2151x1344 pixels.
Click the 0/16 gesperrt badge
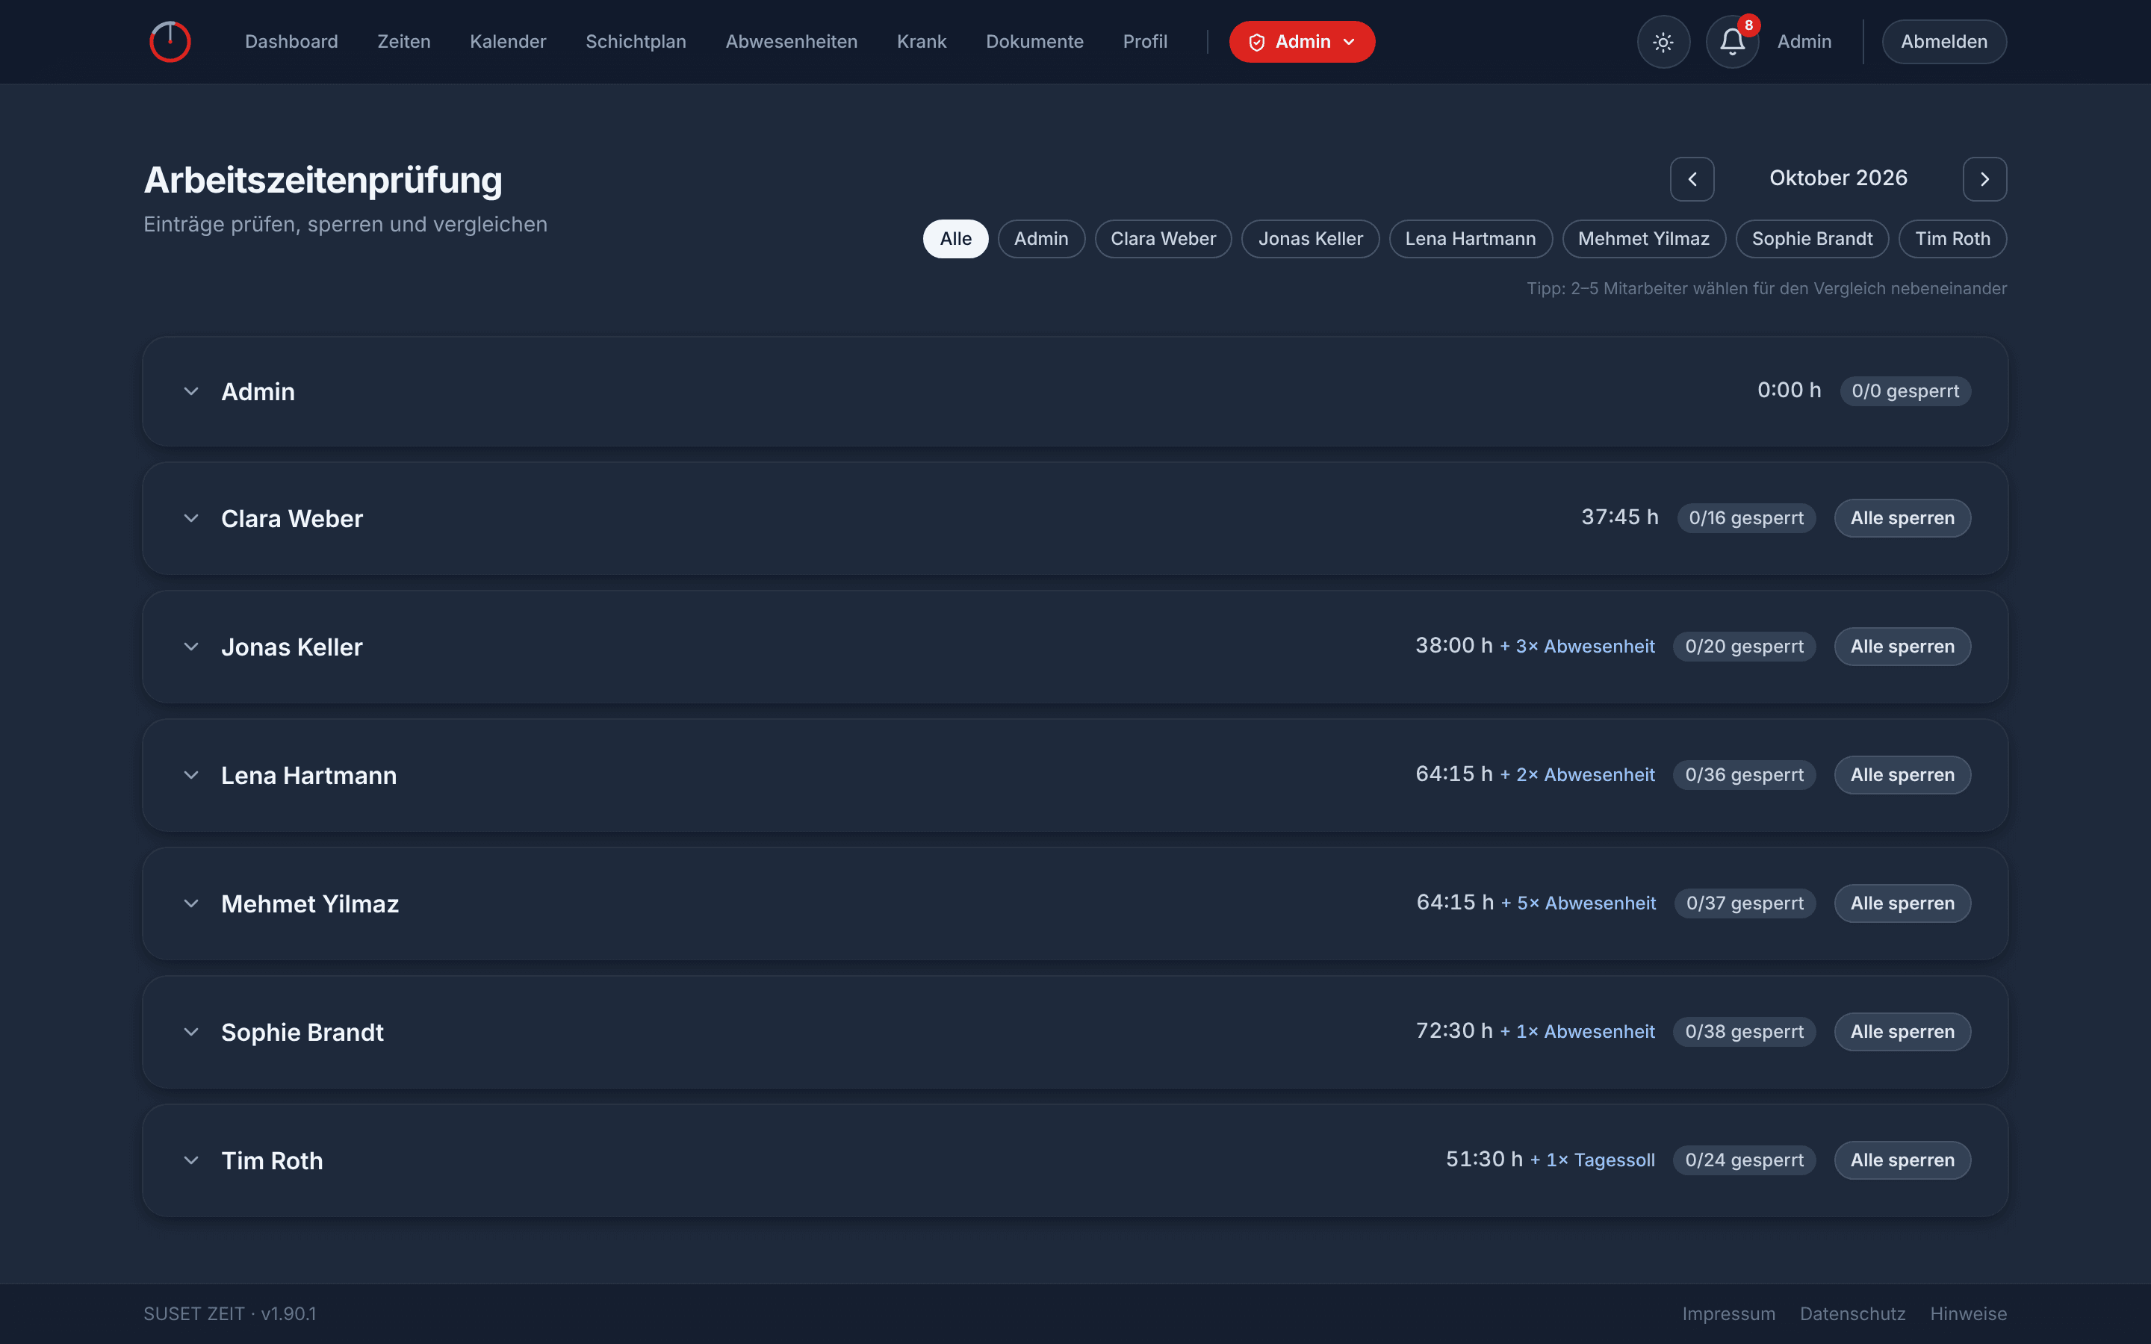[1745, 518]
